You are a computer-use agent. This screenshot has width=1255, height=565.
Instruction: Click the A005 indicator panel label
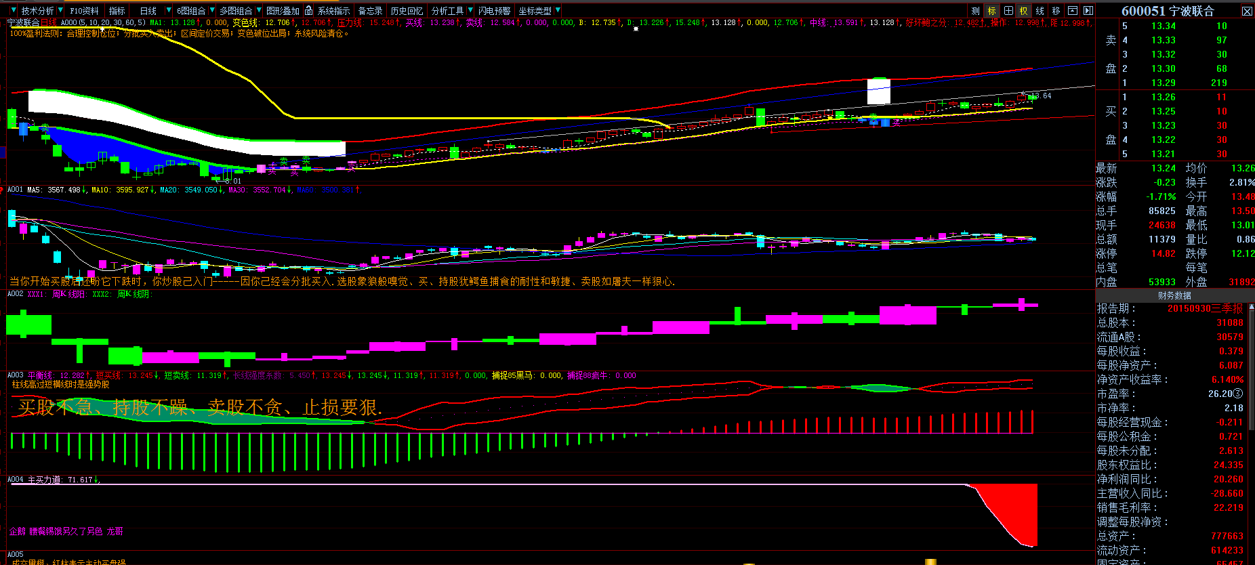click(15, 554)
